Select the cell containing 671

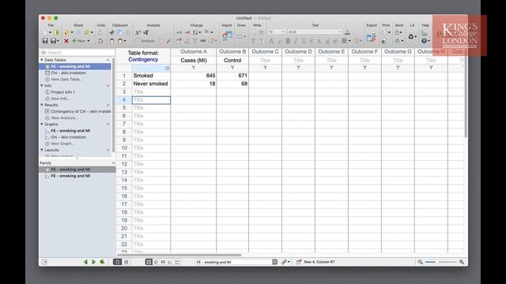[x=232, y=76]
